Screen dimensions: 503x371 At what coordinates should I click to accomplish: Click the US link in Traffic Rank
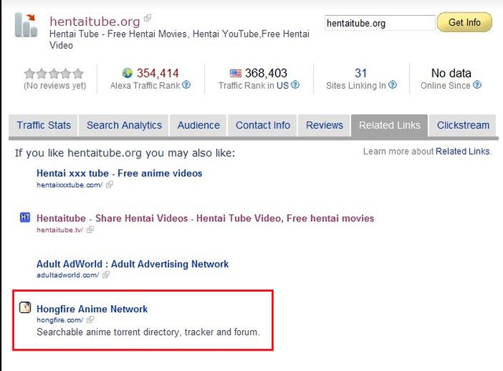click(283, 85)
